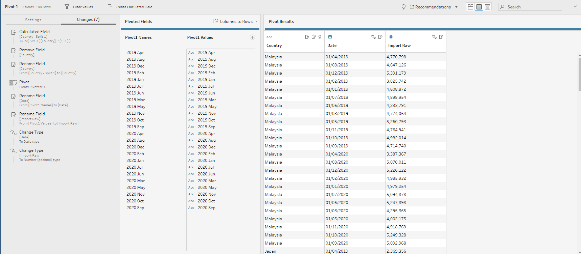Click the rename change icon on Date column
Image resolution: width=581 pixels, height=254 pixels.
(x=380, y=37)
